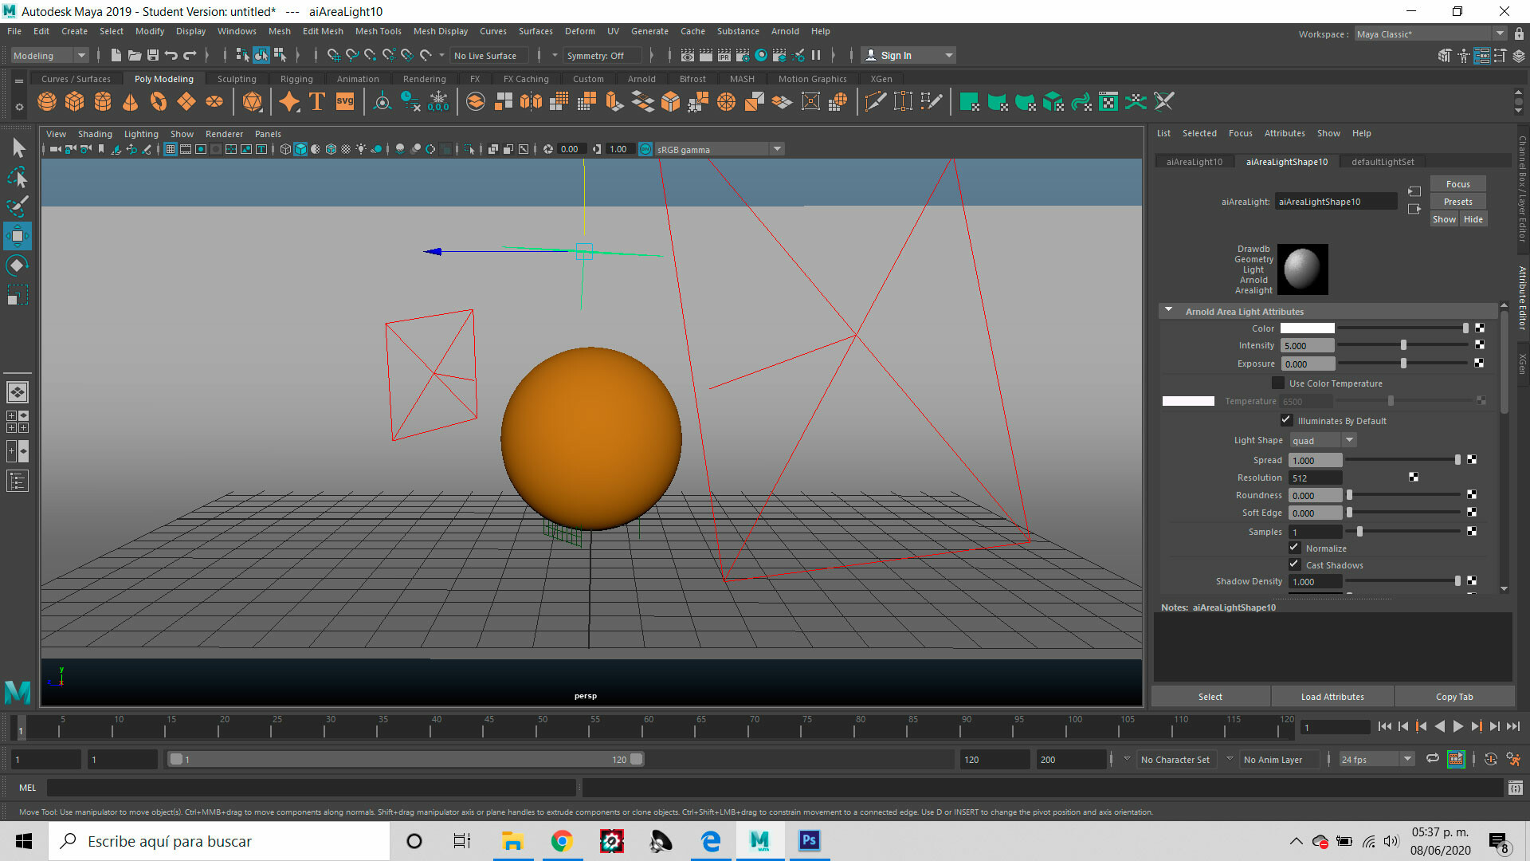Uncheck Cast Shadows for the area light
This screenshot has height=861, width=1530.
[1294, 564]
